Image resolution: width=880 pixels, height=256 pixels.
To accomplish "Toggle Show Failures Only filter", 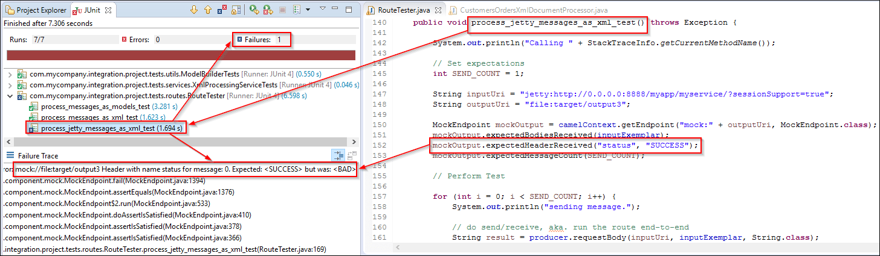I will (221, 10).
